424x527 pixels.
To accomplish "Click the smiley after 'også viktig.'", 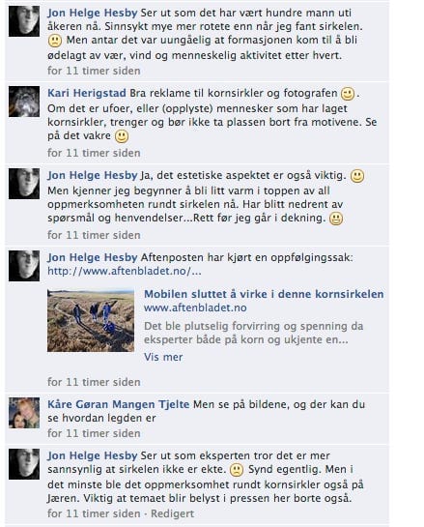I will [357, 176].
